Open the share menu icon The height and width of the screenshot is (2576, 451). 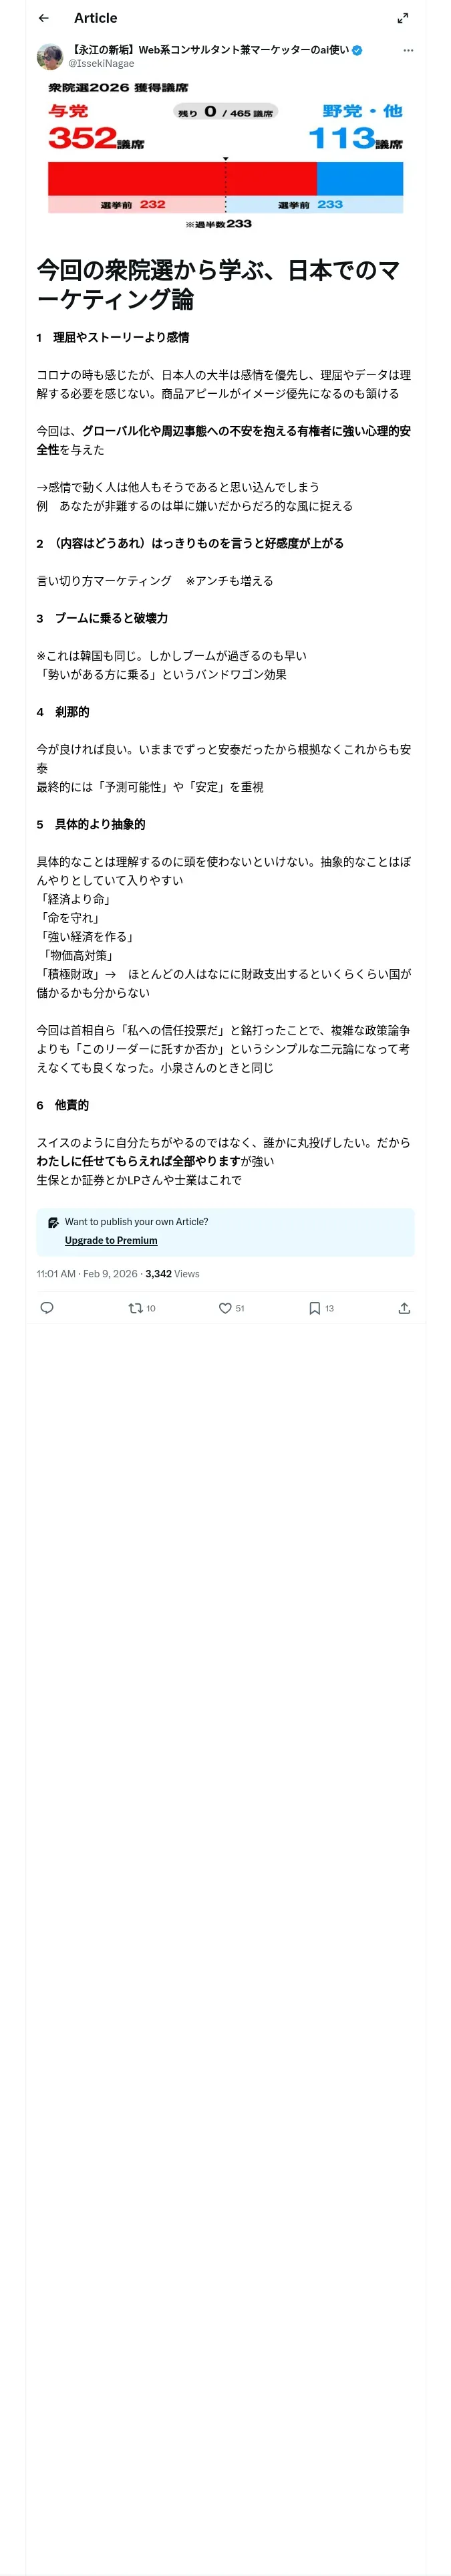404,1308
